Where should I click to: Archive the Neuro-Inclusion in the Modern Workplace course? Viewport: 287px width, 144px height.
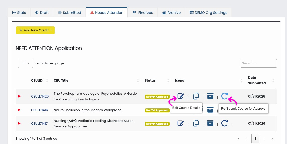point(210,110)
